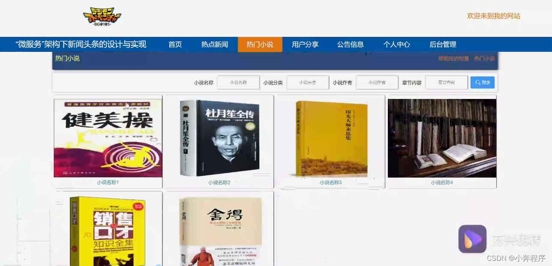Focus the 小说分类 search input
Screen dimensions: 552x266
click(x=308, y=82)
